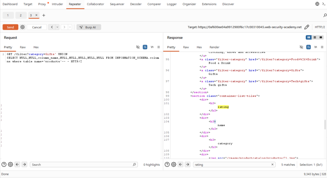Select top-bottom split layout view
This screenshot has width=327, height=178.
(315, 38)
